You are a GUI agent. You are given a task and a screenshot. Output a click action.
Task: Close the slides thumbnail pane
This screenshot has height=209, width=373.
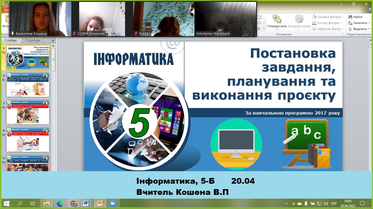[x=53, y=41]
